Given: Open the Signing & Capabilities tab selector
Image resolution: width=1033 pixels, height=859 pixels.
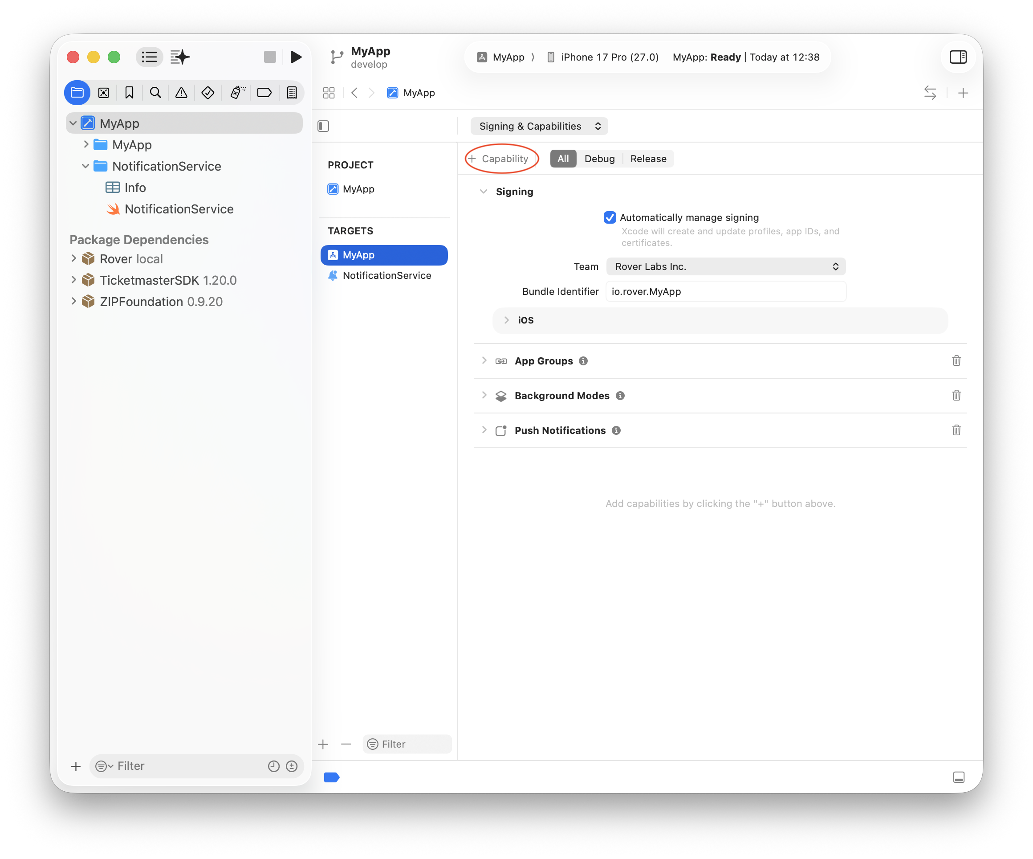Looking at the screenshot, I should pos(539,126).
